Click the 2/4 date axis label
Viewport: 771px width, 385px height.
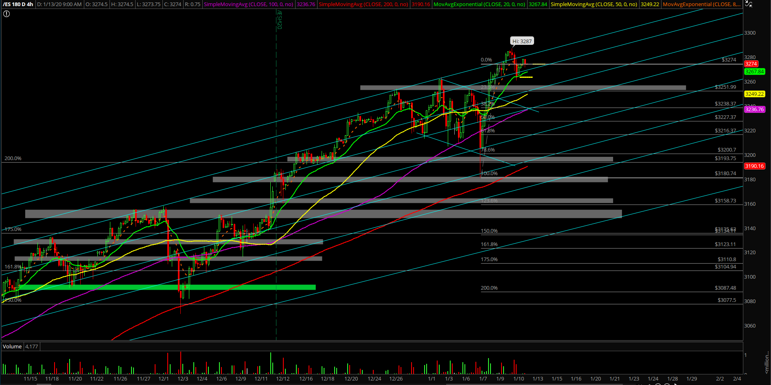(737, 379)
